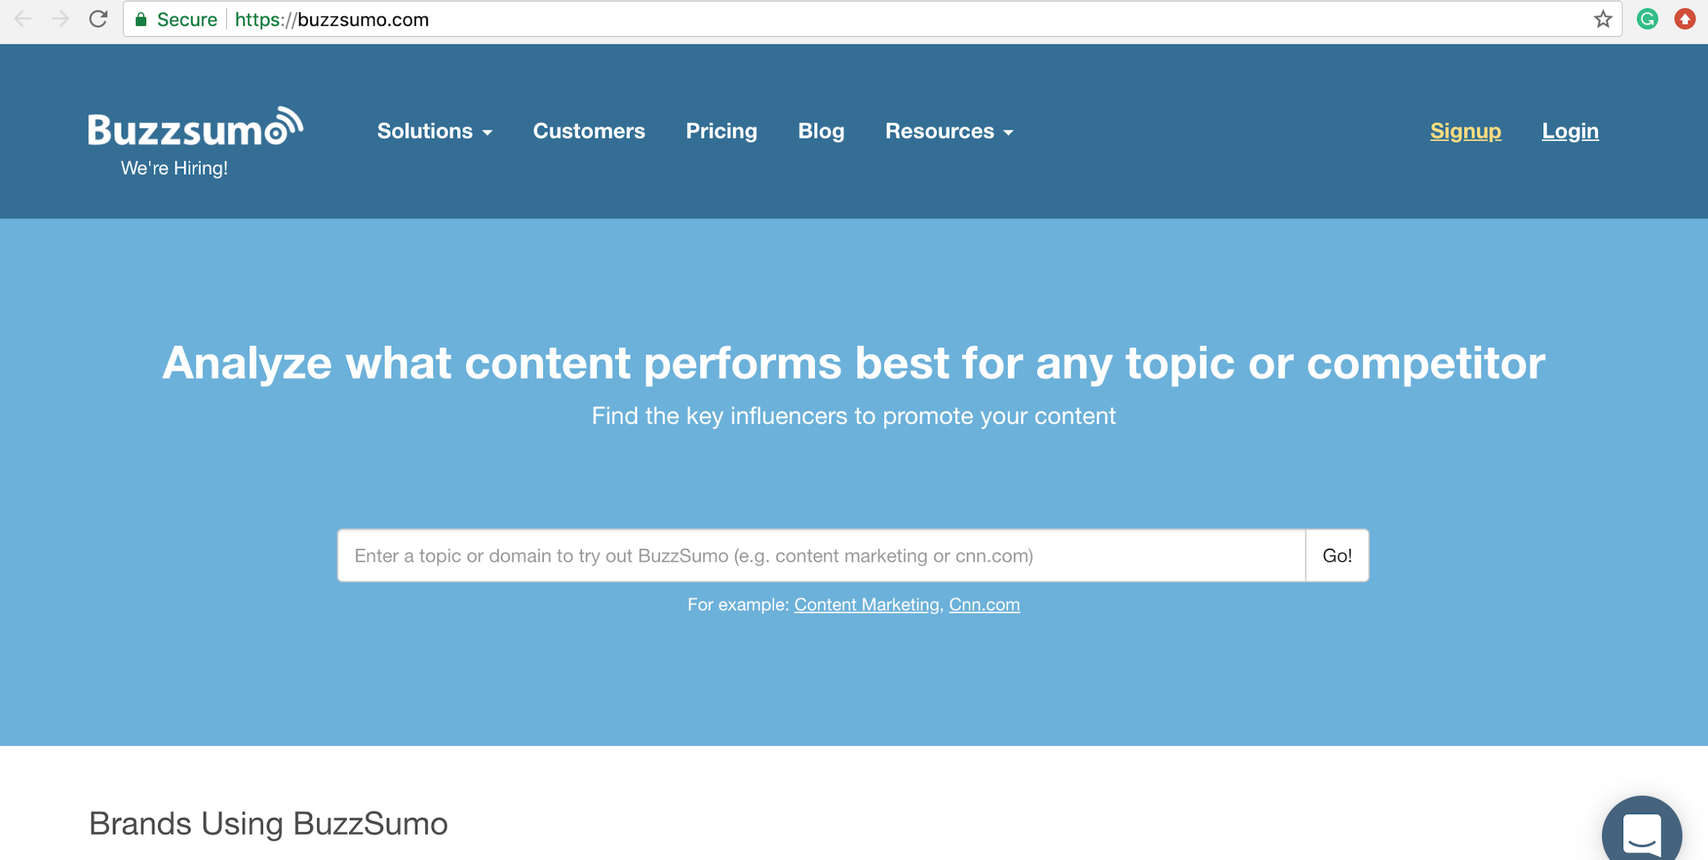This screenshot has width=1708, height=860.
Task: Click the Signup link
Action: pos(1465,130)
